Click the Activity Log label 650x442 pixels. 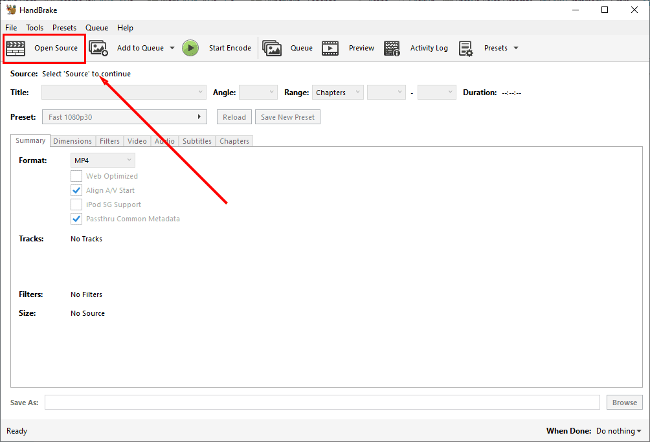click(x=429, y=48)
